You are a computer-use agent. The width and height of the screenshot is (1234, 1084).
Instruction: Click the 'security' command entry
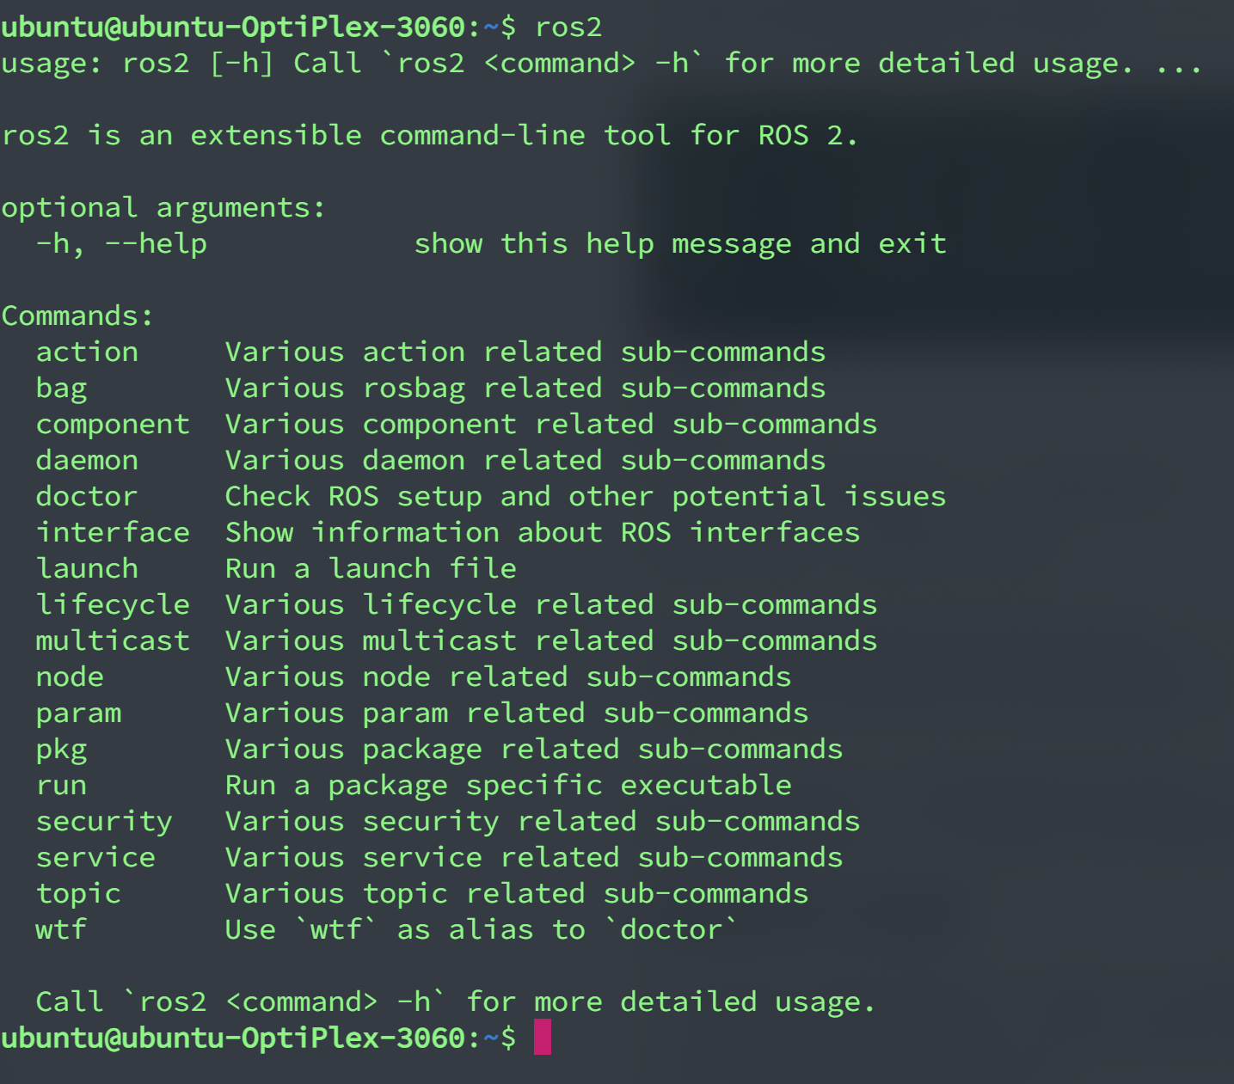pos(104,822)
